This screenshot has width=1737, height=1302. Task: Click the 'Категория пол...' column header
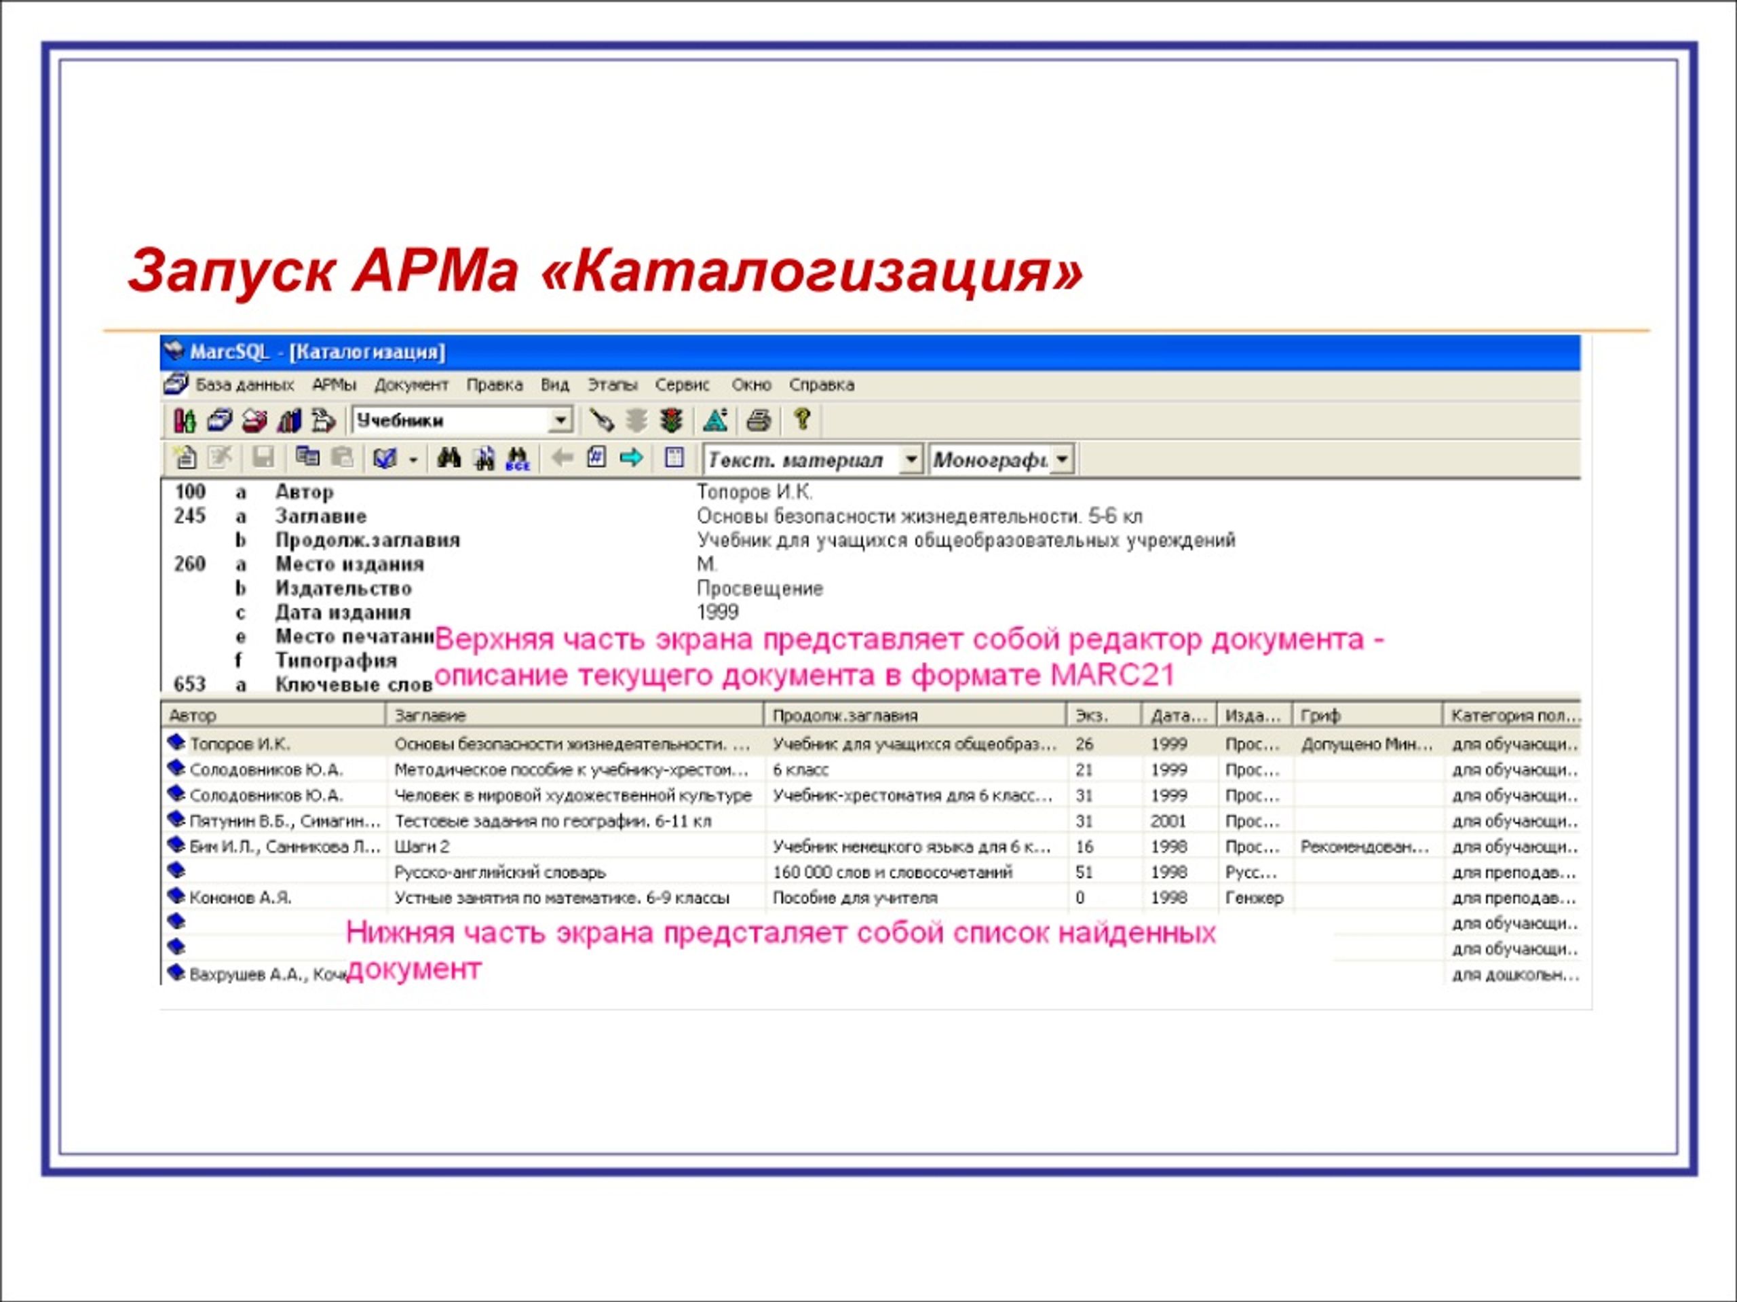(x=1512, y=715)
